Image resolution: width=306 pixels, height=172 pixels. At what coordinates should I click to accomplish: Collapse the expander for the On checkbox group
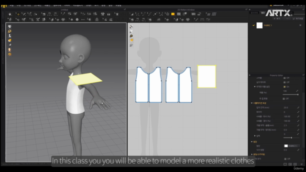255,86
